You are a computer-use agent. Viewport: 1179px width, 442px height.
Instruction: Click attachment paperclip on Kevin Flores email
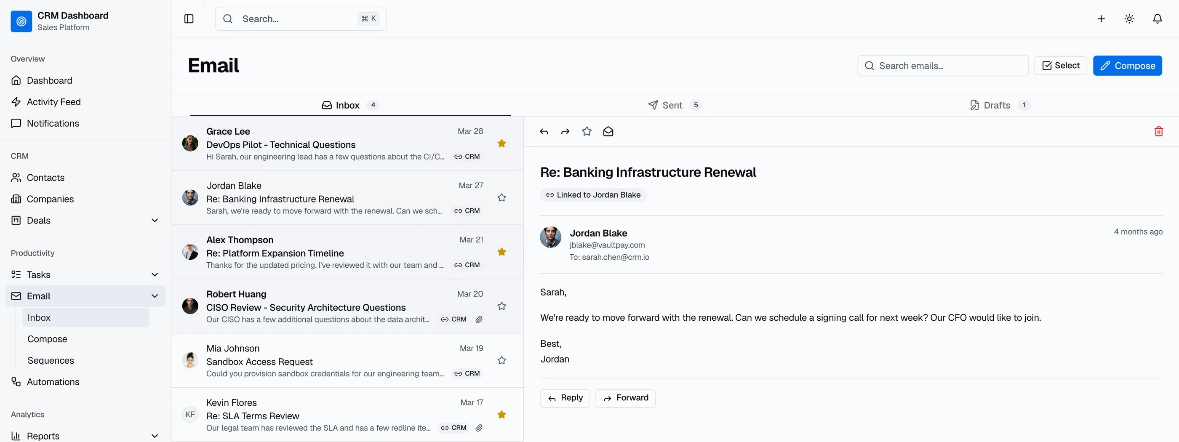point(479,428)
